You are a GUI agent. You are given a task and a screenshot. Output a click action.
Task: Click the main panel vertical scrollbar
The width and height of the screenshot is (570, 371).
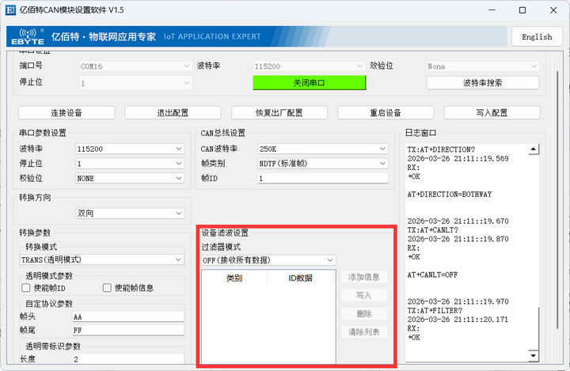click(557, 200)
